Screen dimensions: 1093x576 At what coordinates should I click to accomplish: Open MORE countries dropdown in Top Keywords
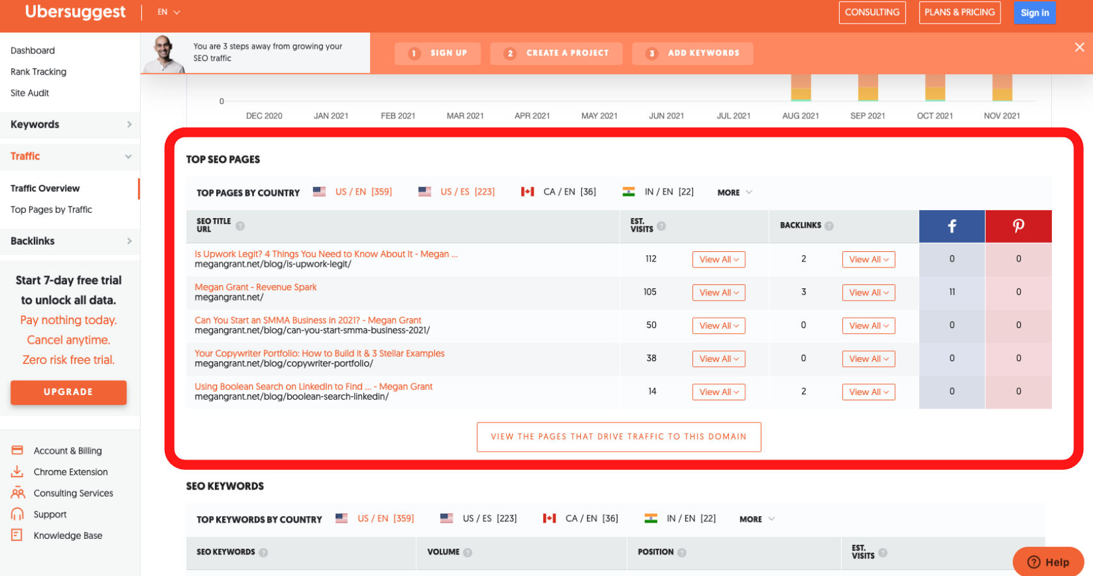coord(757,519)
